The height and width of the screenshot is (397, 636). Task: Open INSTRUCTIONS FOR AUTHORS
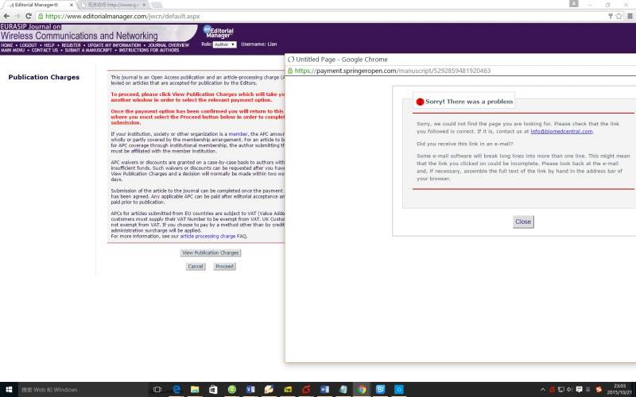pyautogui.click(x=149, y=50)
